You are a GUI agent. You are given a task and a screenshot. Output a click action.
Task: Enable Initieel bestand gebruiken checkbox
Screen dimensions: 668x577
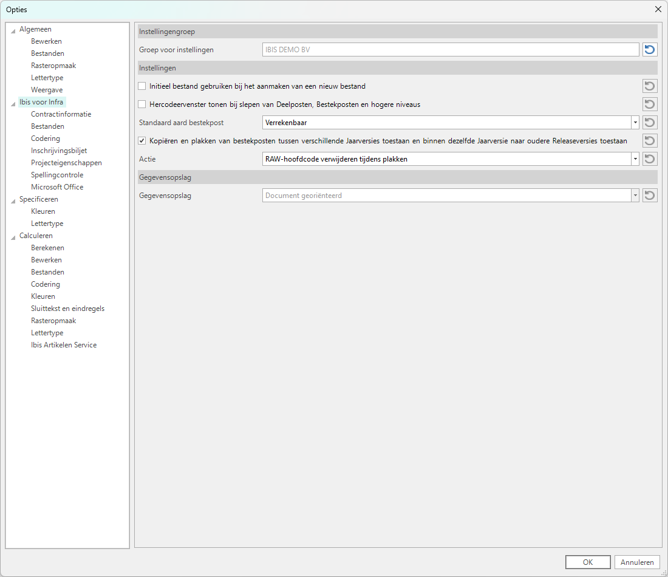[x=142, y=86]
